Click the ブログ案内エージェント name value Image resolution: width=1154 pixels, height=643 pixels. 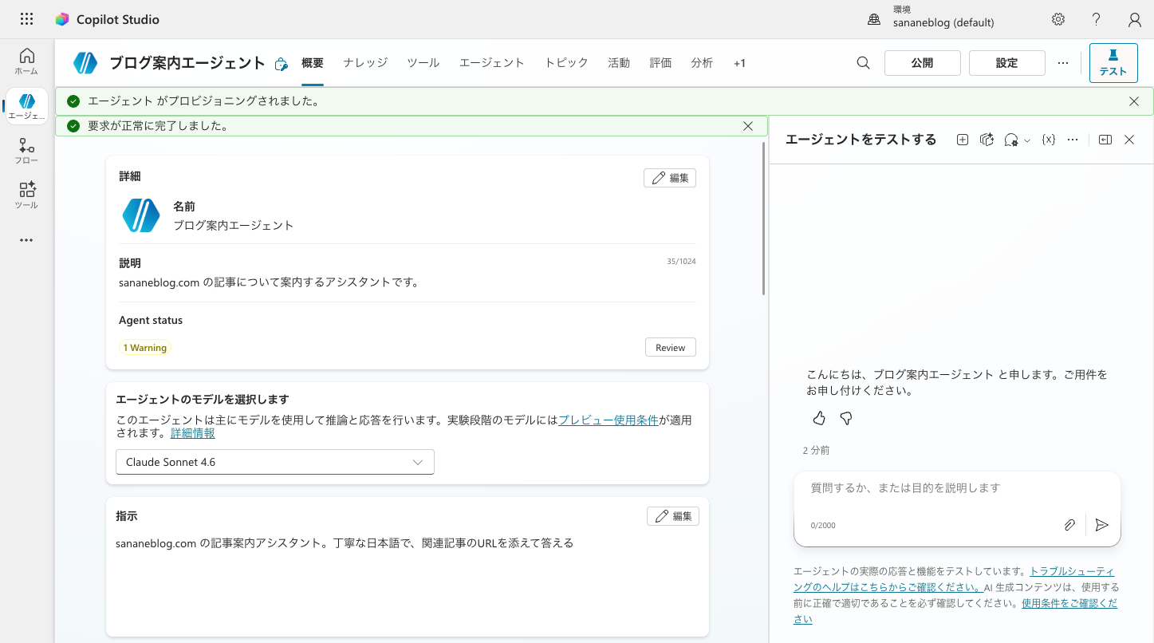(x=234, y=226)
